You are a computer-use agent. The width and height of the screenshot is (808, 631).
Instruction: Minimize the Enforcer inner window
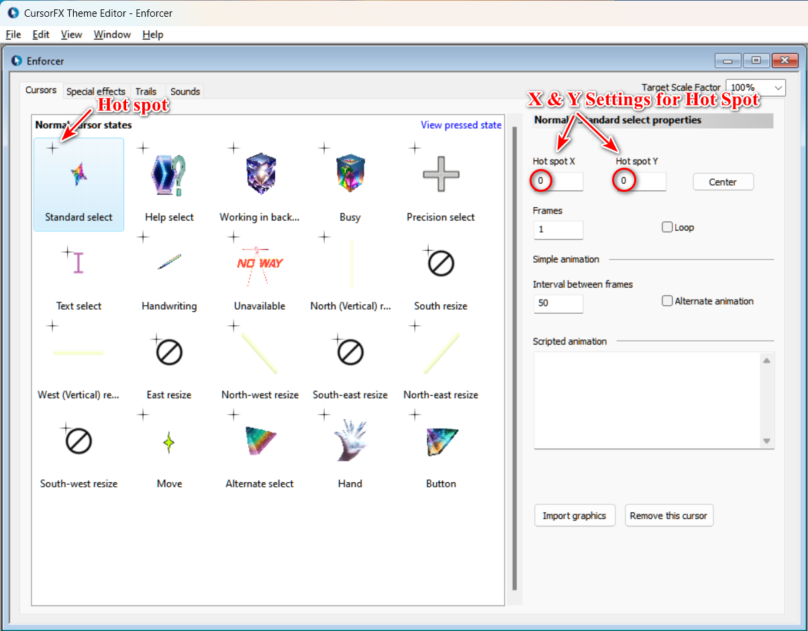click(x=728, y=60)
